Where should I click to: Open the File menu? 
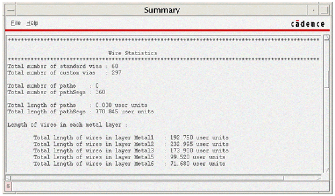click(16, 23)
